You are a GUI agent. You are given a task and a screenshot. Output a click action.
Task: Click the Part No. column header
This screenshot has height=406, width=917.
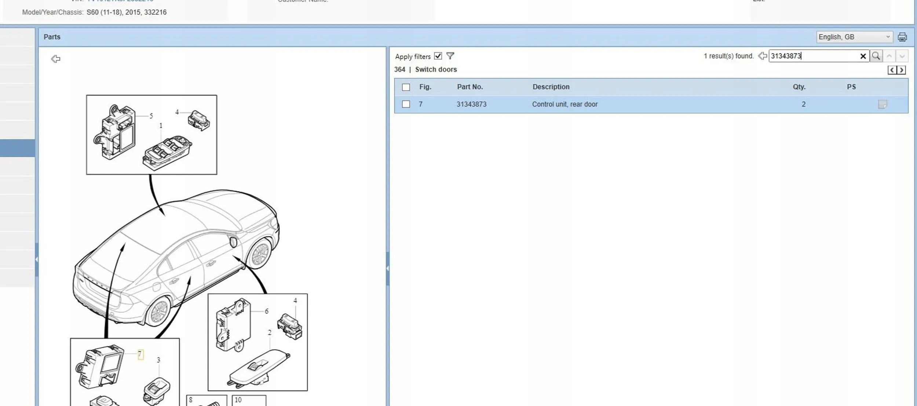pyautogui.click(x=470, y=87)
